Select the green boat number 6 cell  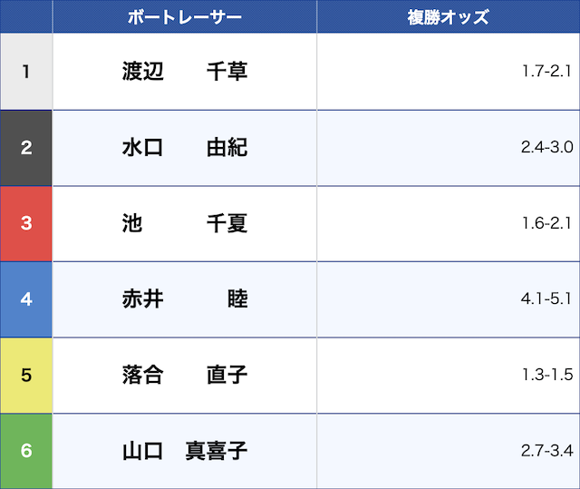[x=26, y=450]
